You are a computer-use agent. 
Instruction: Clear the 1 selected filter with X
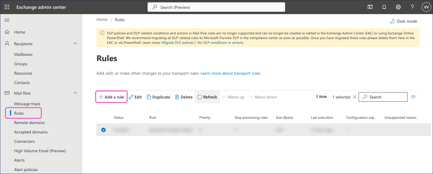pyautogui.click(x=355, y=97)
